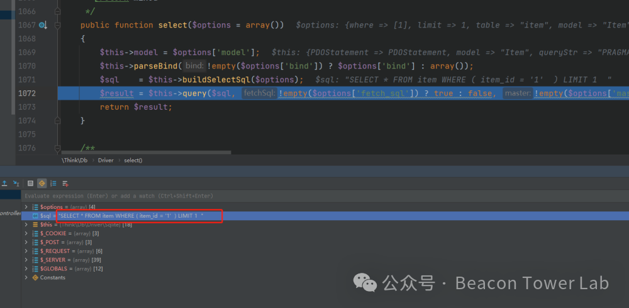The image size is (629, 308).
Task: Click the Run to Cursor icon
Action: tap(16, 183)
